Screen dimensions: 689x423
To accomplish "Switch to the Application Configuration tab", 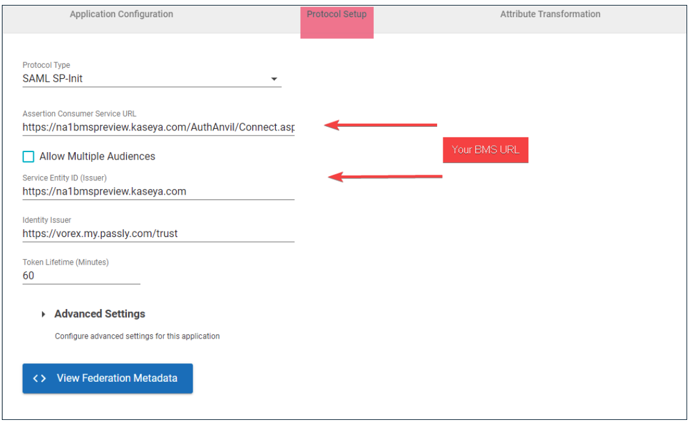I will click(x=121, y=14).
